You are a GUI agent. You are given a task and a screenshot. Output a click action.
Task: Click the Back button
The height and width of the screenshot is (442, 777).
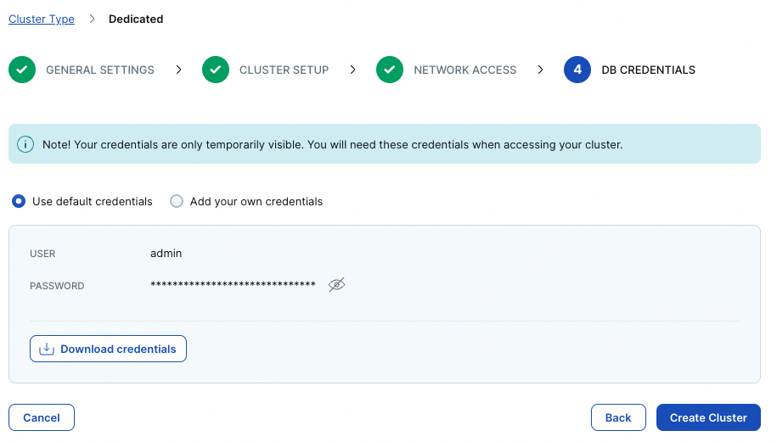618,417
